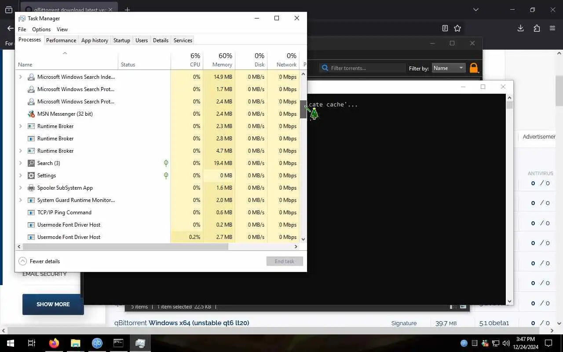Expand the third Runtime Broker process
563x352 pixels.
(20, 151)
